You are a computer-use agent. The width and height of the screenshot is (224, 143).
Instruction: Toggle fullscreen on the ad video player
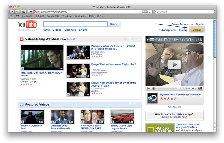point(200,89)
